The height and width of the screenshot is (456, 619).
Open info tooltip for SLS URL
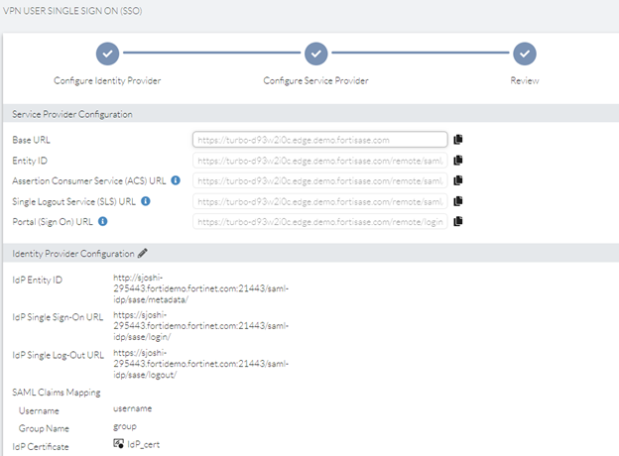[146, 201]
